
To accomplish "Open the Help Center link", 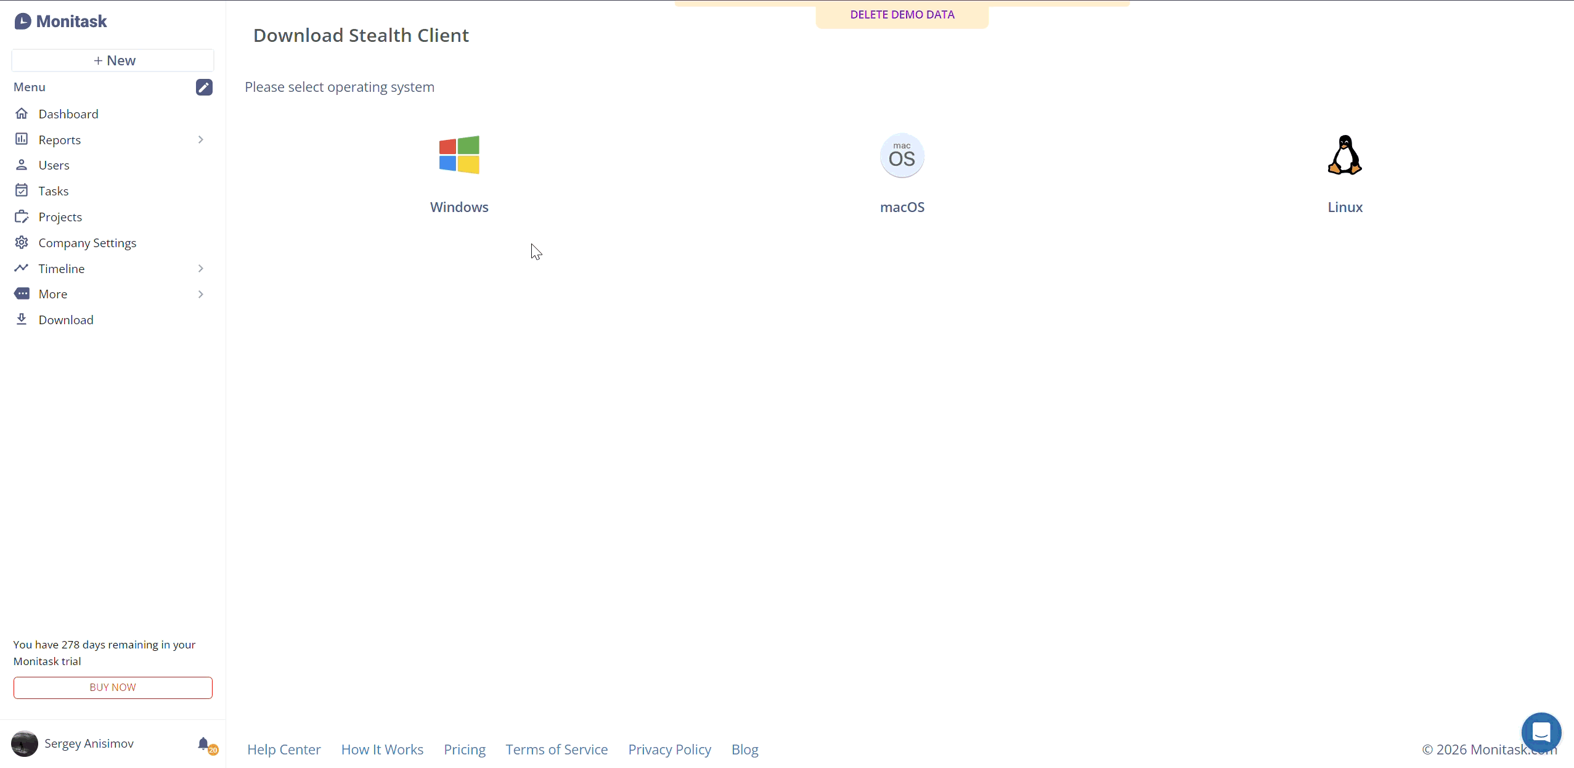I will click(284, 750).
